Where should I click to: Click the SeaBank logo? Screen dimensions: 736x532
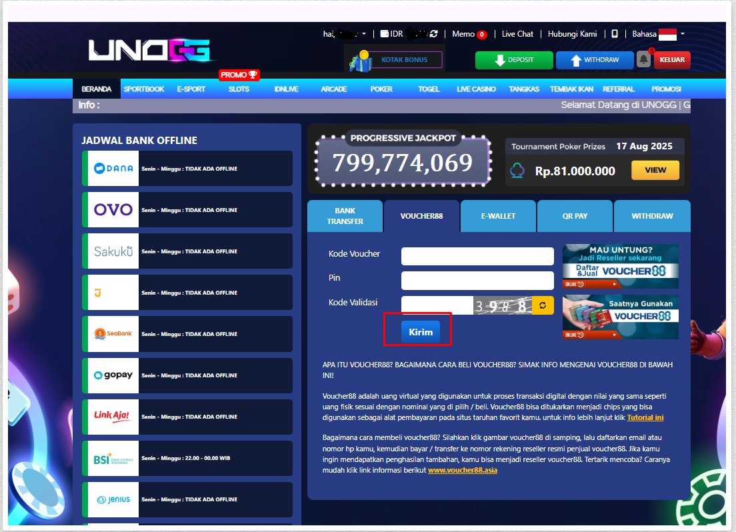(x=113, y=334)
